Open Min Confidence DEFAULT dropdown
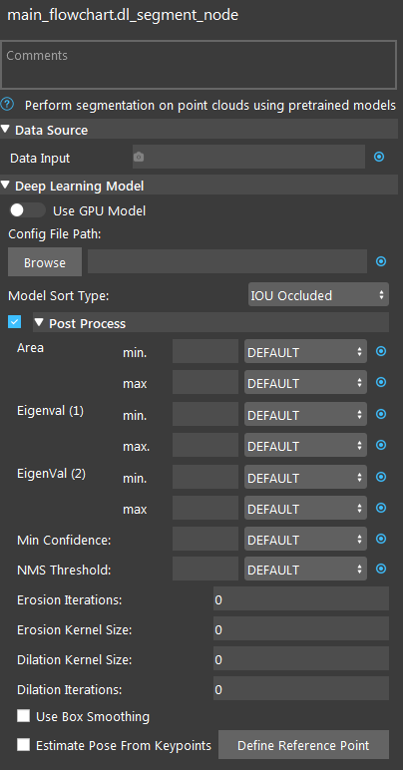 (305, 540)
